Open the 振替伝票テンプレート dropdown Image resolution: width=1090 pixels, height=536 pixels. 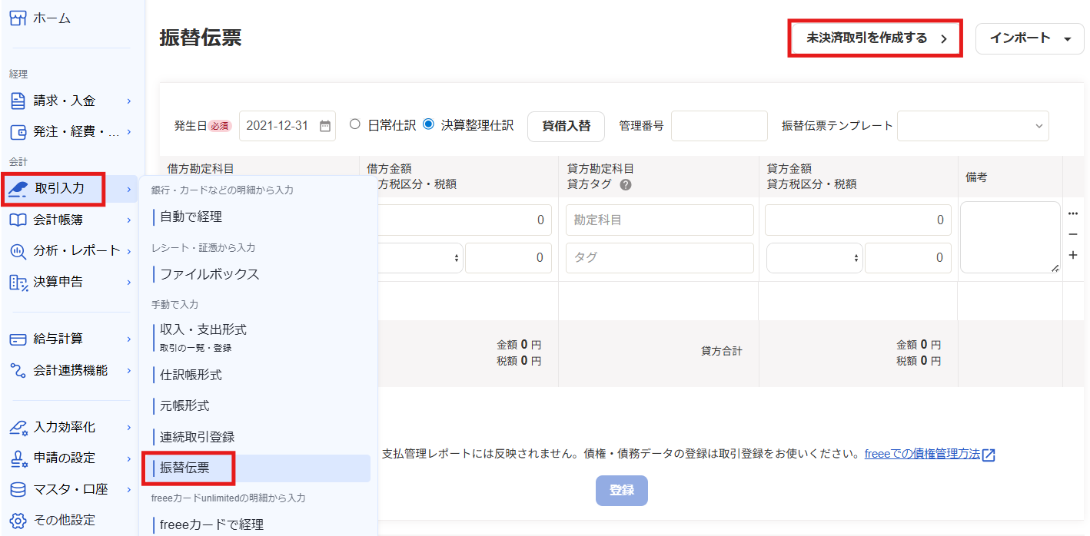(972, 126)
